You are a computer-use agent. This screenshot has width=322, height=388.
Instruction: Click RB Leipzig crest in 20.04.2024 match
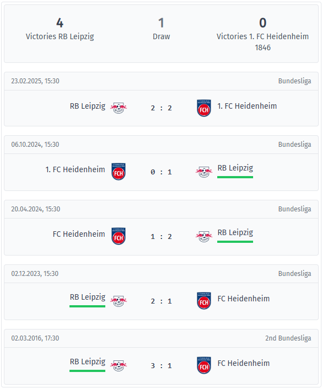[204, 236]
